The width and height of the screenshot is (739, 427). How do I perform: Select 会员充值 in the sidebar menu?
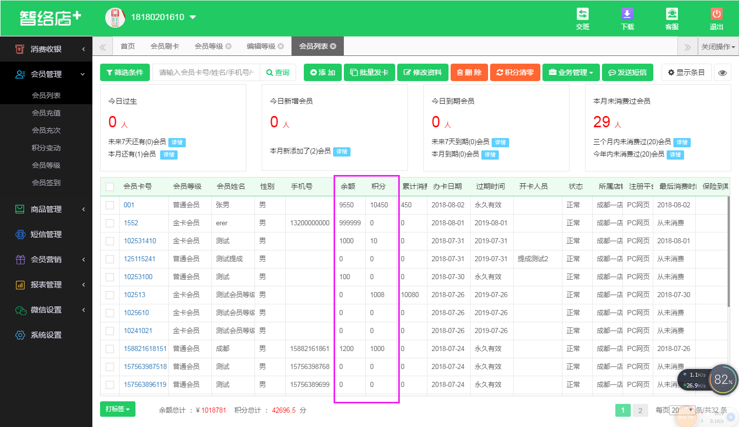click(x=46, y=113)
